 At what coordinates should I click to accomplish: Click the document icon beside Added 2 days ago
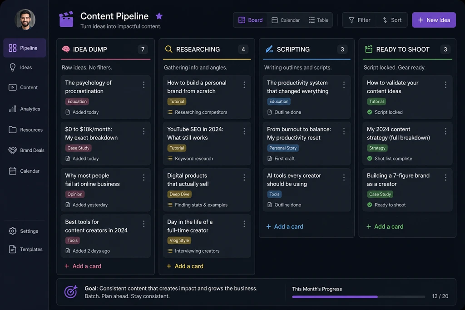tap(68, 250)
